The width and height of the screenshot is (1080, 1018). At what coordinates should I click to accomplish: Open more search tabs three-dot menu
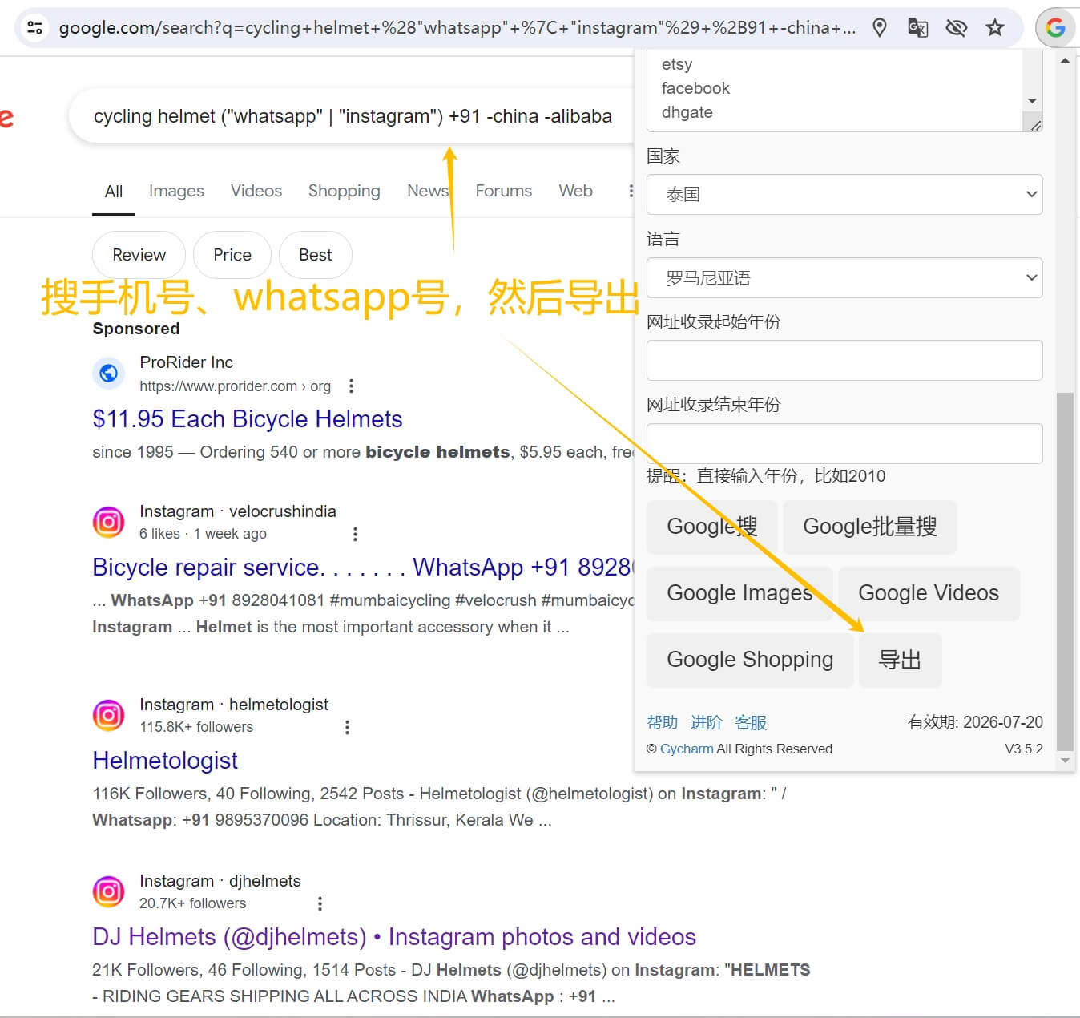pyautogui.click(x=631, y=191)
